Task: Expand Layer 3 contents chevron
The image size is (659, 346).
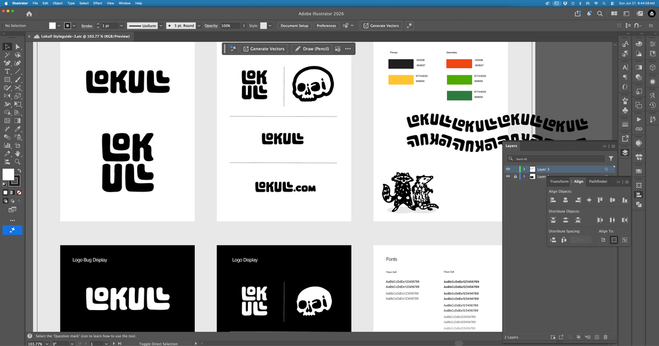Action: point(524,169)
